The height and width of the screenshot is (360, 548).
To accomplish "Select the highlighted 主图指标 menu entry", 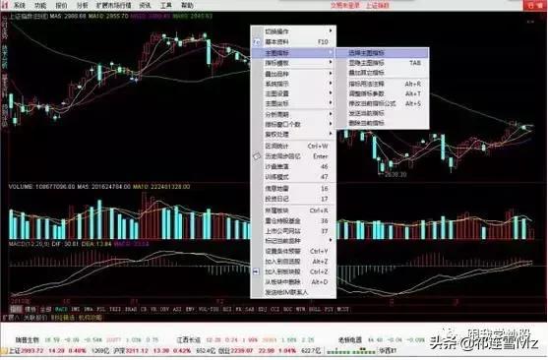I will pyautogui.click(x=293, y=53).
